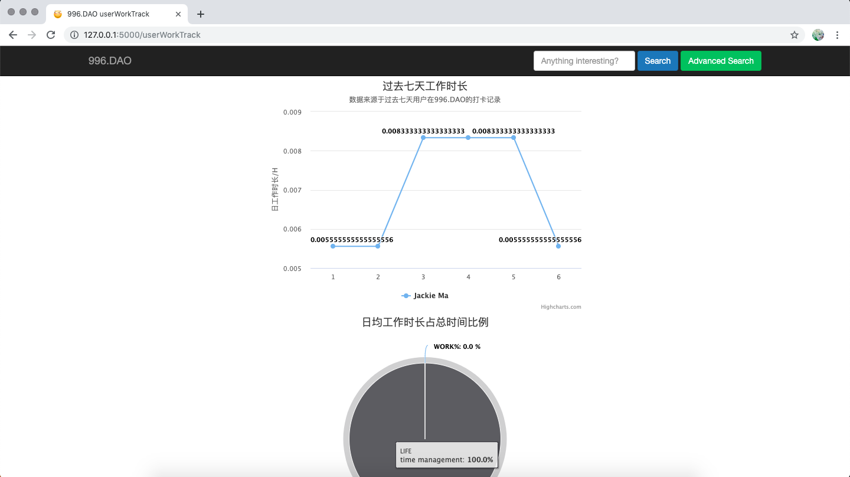This screenshot has width=850, height=477.
Task: Go back to the previous page
Action: click(13, 35)
